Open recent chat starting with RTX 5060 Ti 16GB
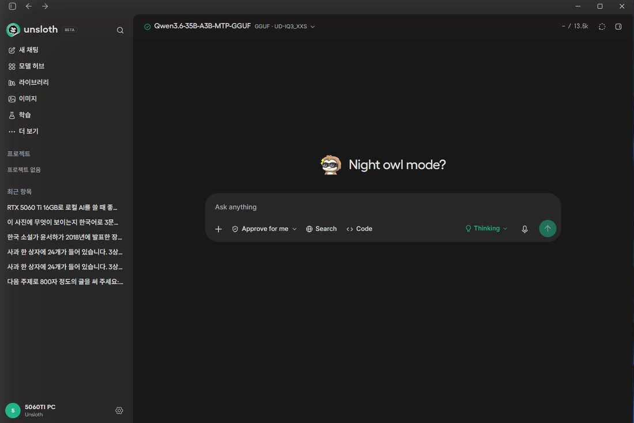Screen dimensions: 634x423 [62, 207]
